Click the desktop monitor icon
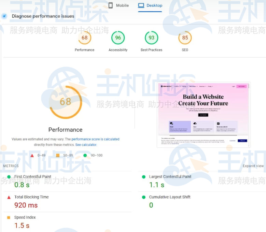 (141, 5)
